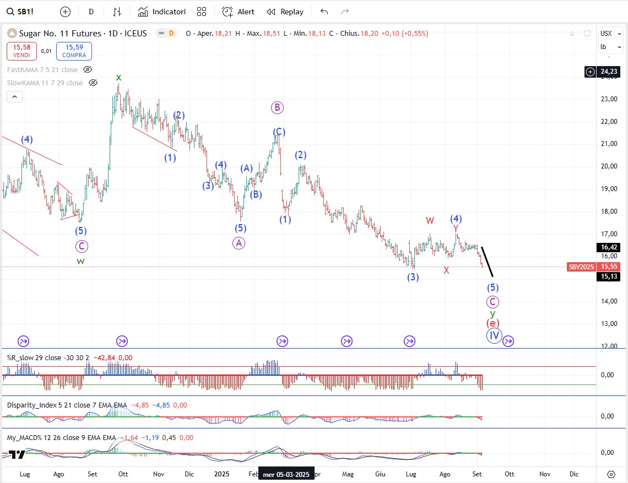628x483 pixels.
Task: Click the add symbol plus icon
Action: coord(65,12)
